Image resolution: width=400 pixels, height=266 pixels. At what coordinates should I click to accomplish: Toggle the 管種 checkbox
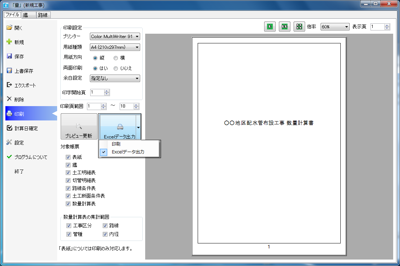[x=69, y=234]
